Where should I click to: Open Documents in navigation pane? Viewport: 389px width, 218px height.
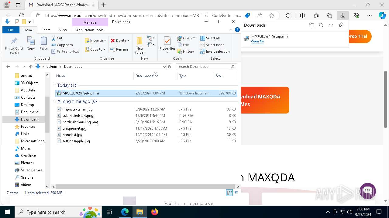click(x=30, y=112)
